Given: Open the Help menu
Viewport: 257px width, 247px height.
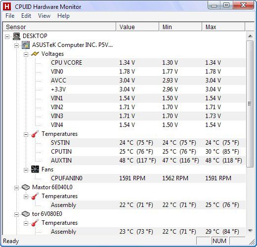Looking at the screenshot, I should point(63,16).
